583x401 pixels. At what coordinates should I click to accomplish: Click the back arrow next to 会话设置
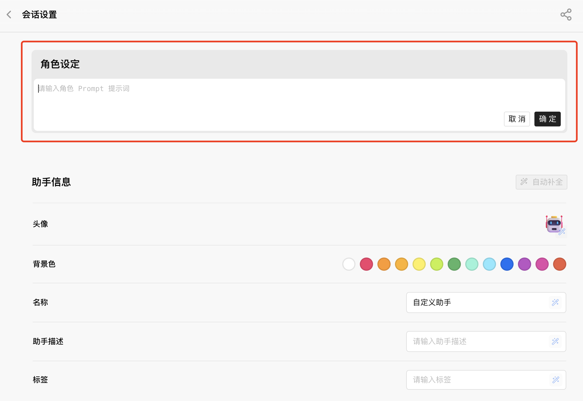[x=9, y=15]
